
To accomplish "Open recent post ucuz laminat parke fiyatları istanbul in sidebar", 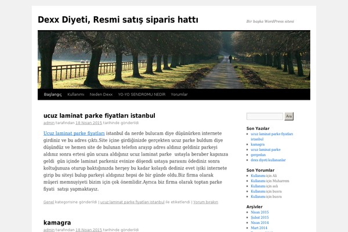I will 272,136.
